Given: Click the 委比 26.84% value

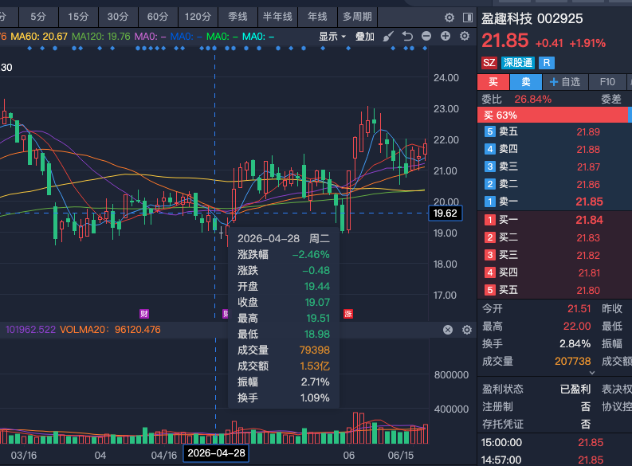Looking at the screenshot, I should click(532, 99).
